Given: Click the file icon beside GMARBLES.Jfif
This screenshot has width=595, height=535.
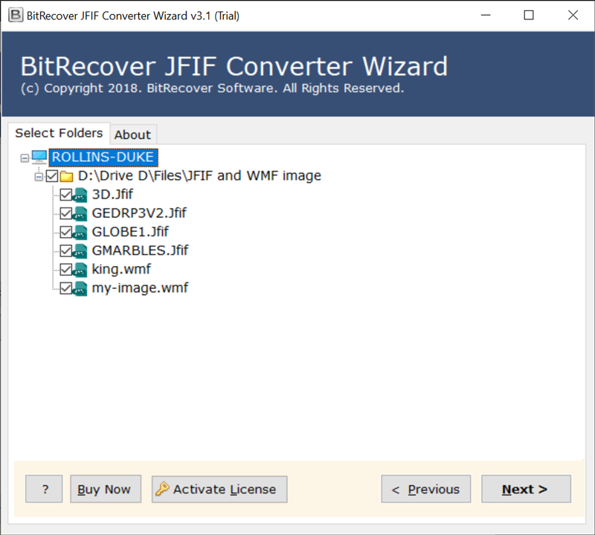Looking at the screenshot, I should pyautogui.click(x=81, y=251).
